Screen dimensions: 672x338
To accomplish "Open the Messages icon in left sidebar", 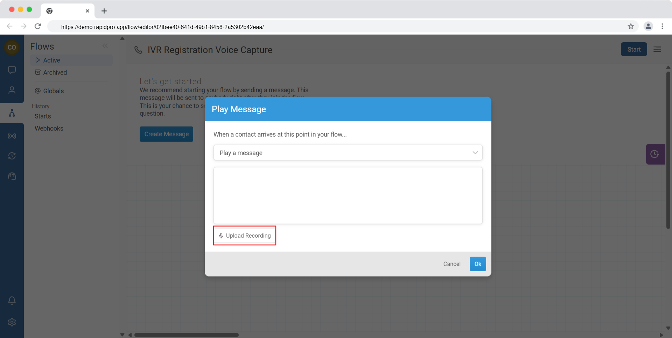I will pyautogui.click(x=12, y=70).
